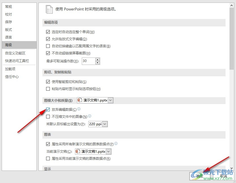
Task: Toggle 不自动超链接屏幕截图 checkbox
Action: [48, 53]
